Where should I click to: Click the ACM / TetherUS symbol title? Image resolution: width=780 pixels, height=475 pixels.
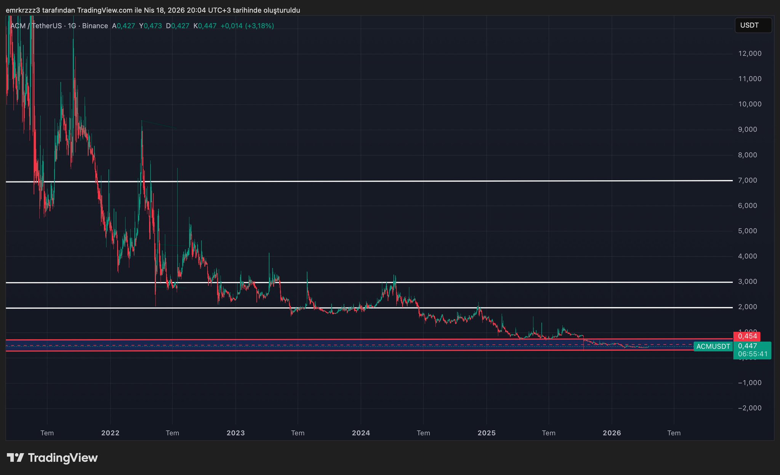pos(36,26)
